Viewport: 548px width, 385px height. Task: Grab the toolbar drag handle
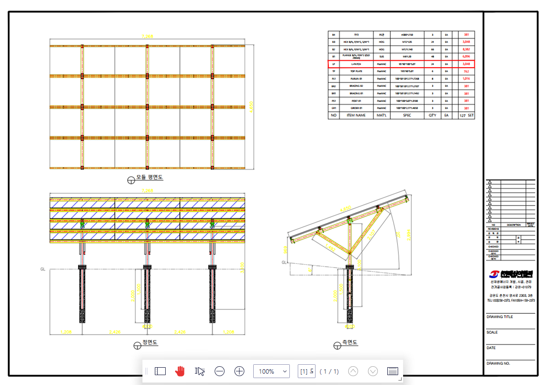click(x=146, y=371)
